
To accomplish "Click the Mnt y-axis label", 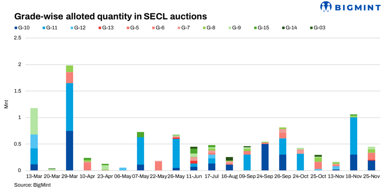I will 6,104.
